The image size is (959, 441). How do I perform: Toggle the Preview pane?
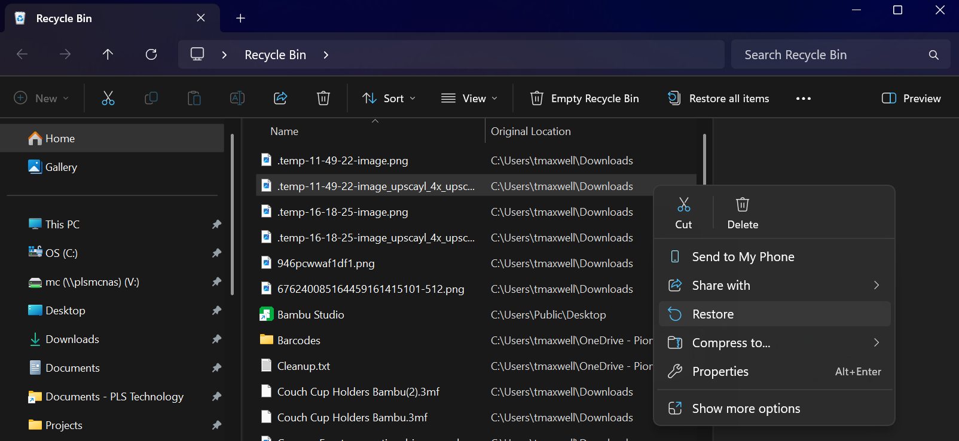911,99
